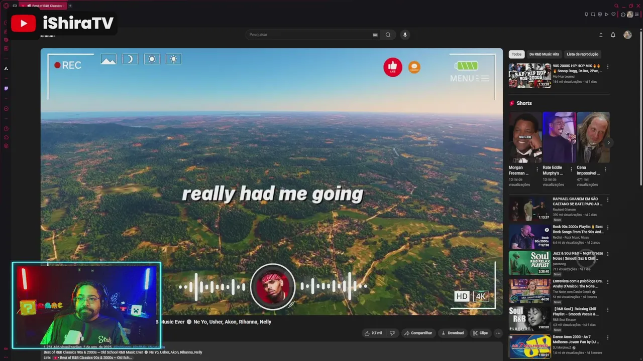Image resolution: width=643 pixels, height=361 pixels.
Task: Select Lista de reprodução chip
Action: click(582, 54)
